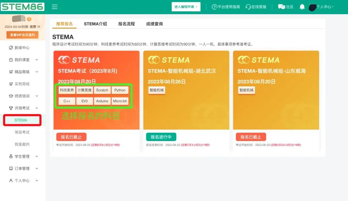Click the STEMA logo on the 湖北武汉 card
The image size is (348, 201).
169,60
